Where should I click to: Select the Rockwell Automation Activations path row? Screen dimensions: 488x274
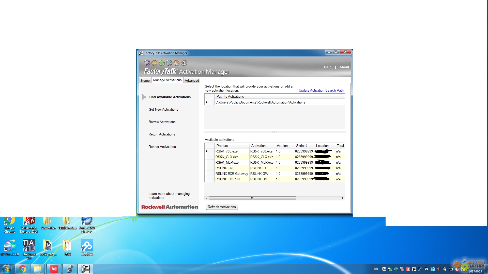274,102
